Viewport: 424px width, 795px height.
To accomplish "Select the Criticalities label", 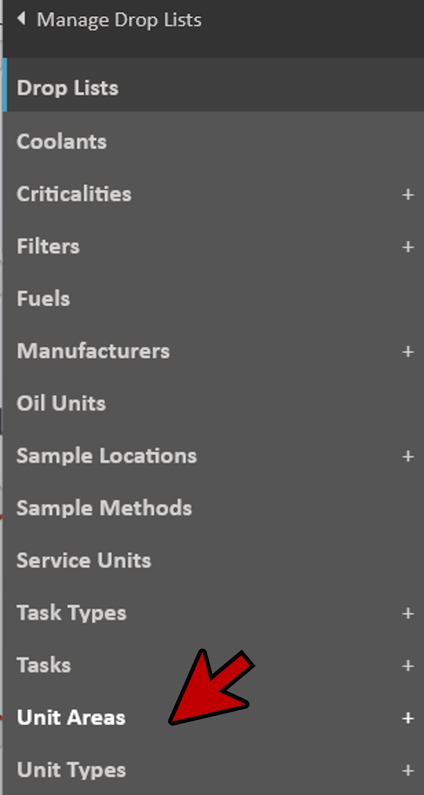I will [74, 194].
